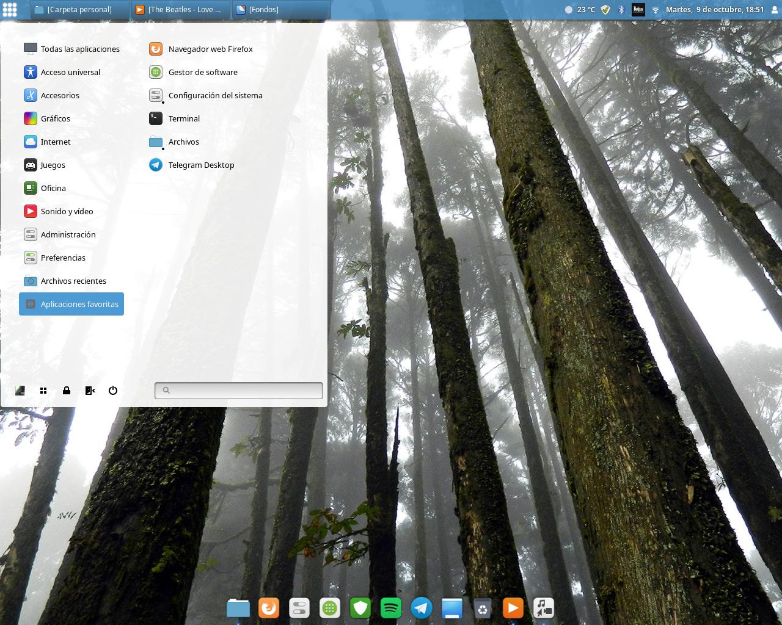The width and height of the screenshot is (782, 625).
Task: Select the Acceso universal category
Action: [71, 72]
